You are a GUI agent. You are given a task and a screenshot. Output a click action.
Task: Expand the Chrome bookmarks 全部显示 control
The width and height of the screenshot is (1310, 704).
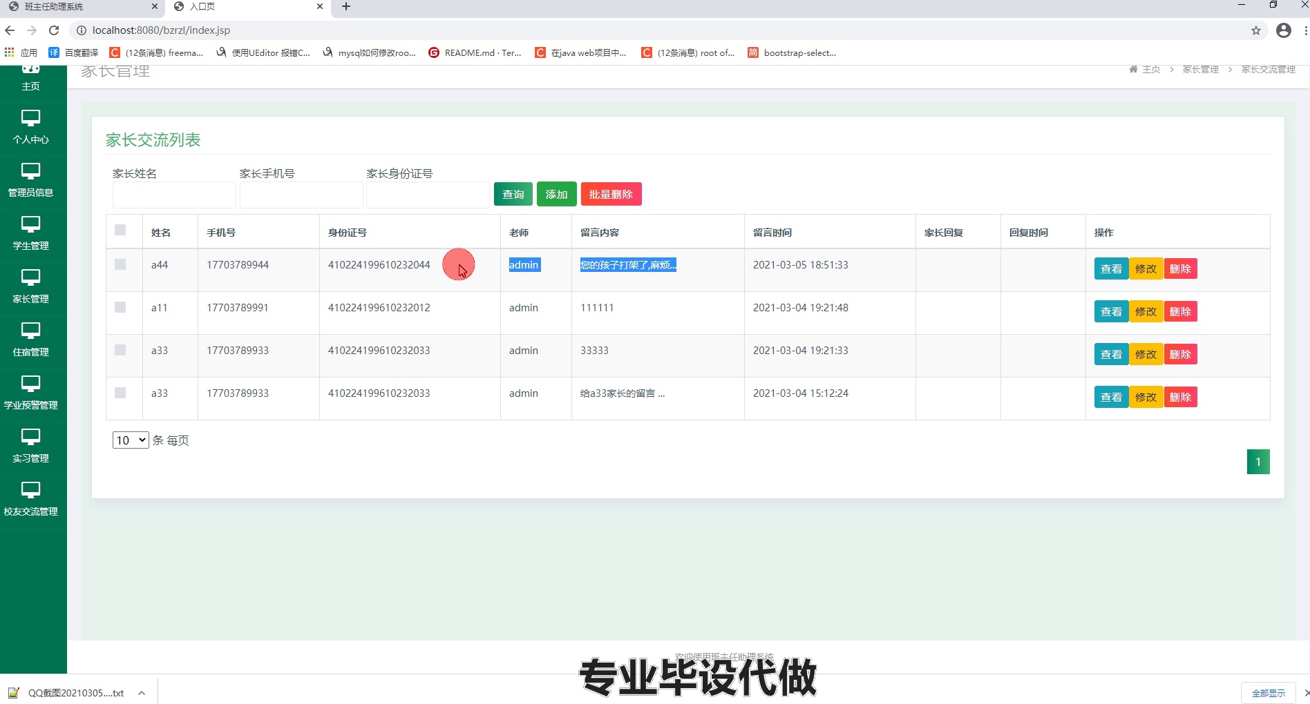1269,693
